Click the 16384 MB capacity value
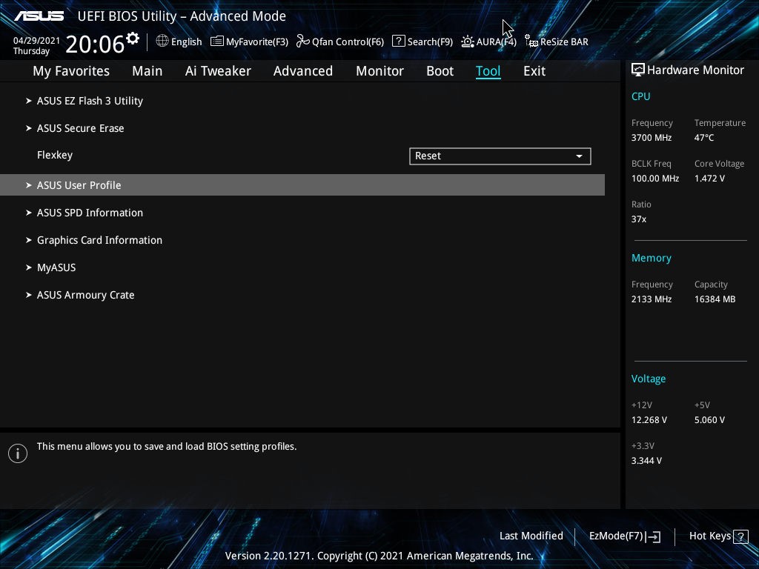Screen dimensions: 759x569 tap(715, 299)
